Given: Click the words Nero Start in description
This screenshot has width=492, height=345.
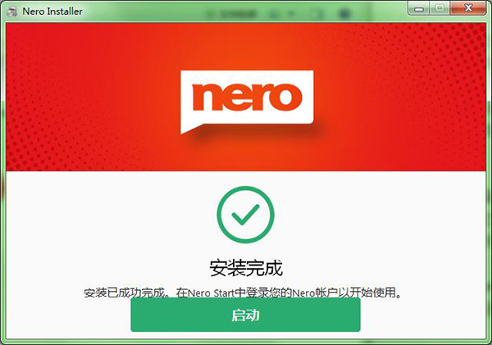Looking at the screenshot, I should click(x=211, y=293).
